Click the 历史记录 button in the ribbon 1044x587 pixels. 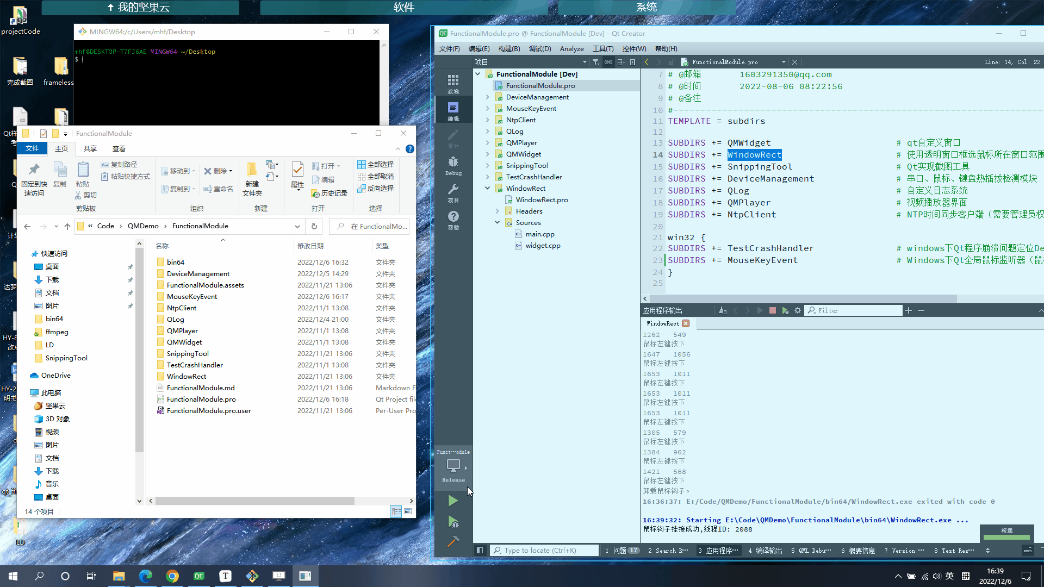329,193
